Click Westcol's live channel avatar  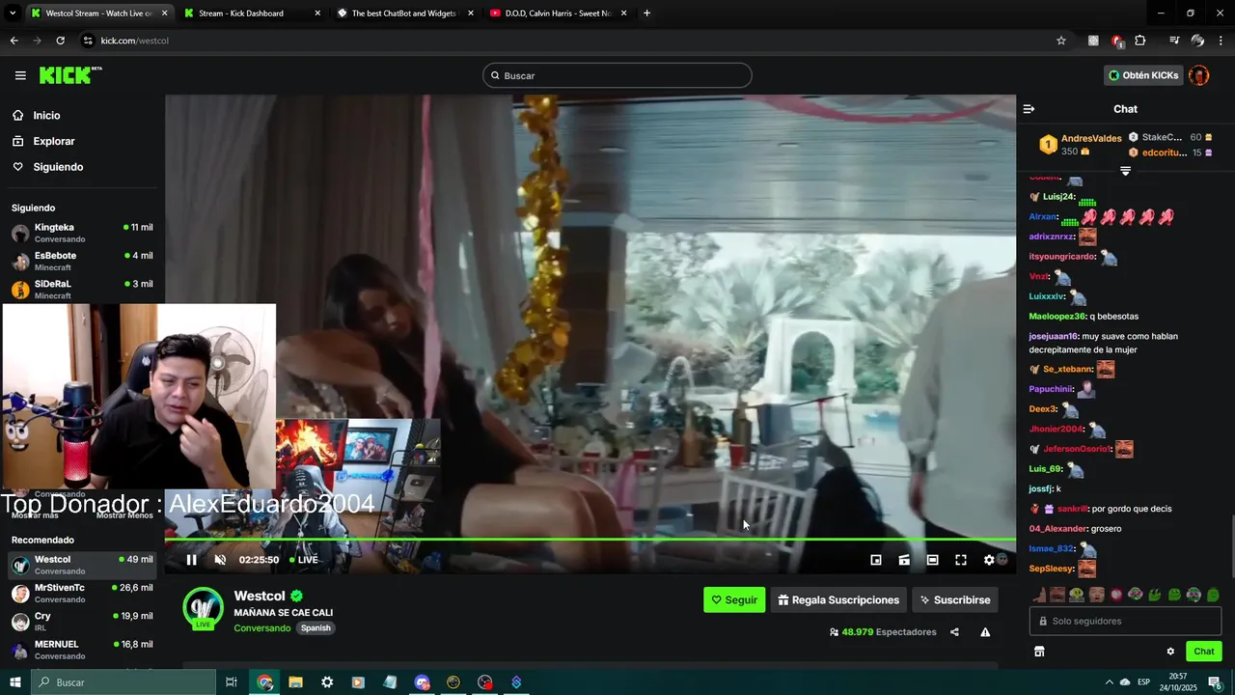point(203,608)
